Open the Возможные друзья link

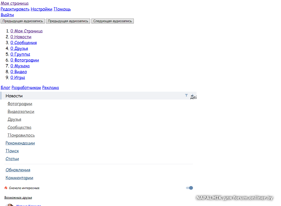(18, 198)
